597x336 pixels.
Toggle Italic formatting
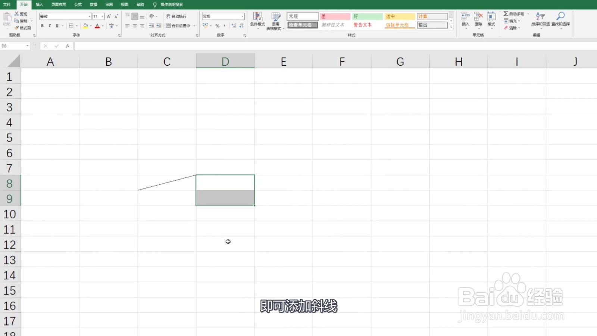(49, 26)
